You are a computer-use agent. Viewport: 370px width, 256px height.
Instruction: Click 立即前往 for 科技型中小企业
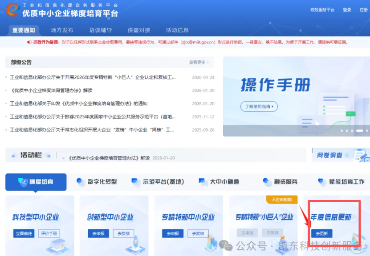point(24,233)
